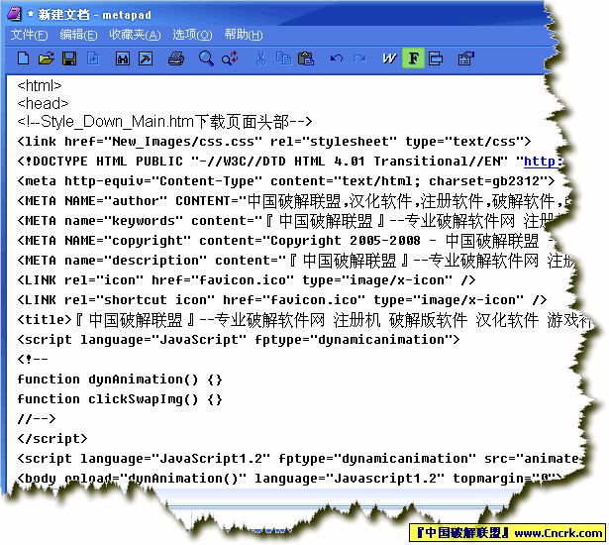609x545 pixels.
Task: Open the 选项(O) options menu
Action: pos(192,35)
